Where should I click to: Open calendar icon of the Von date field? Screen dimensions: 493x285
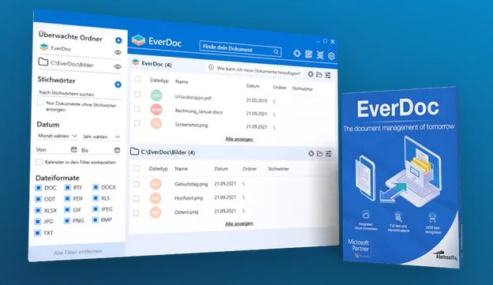point(74,149)
